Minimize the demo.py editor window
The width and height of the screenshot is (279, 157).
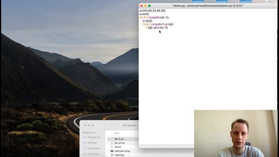(x=145, y=6)
